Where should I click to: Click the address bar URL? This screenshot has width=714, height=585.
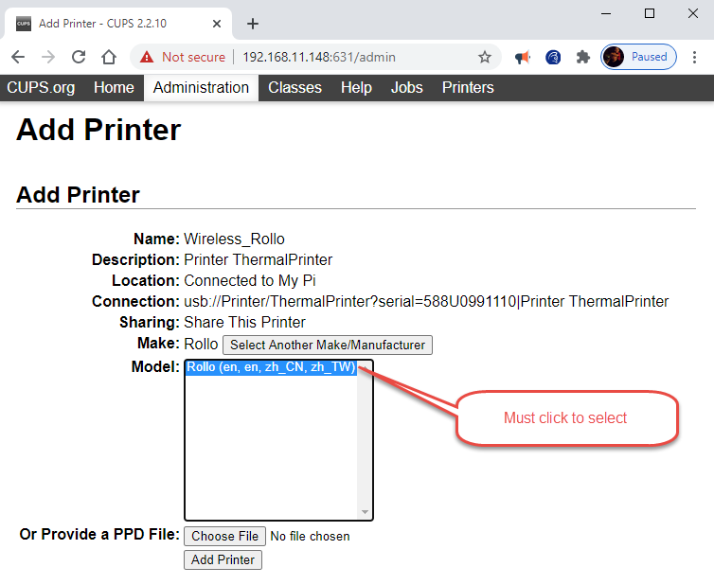[x=319, y=57]
